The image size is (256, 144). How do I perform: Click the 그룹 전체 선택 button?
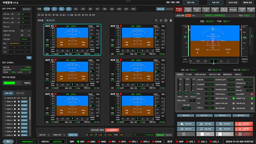coord(50,20)
